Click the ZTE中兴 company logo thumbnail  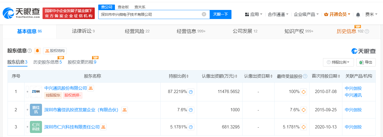pos(36,92)
